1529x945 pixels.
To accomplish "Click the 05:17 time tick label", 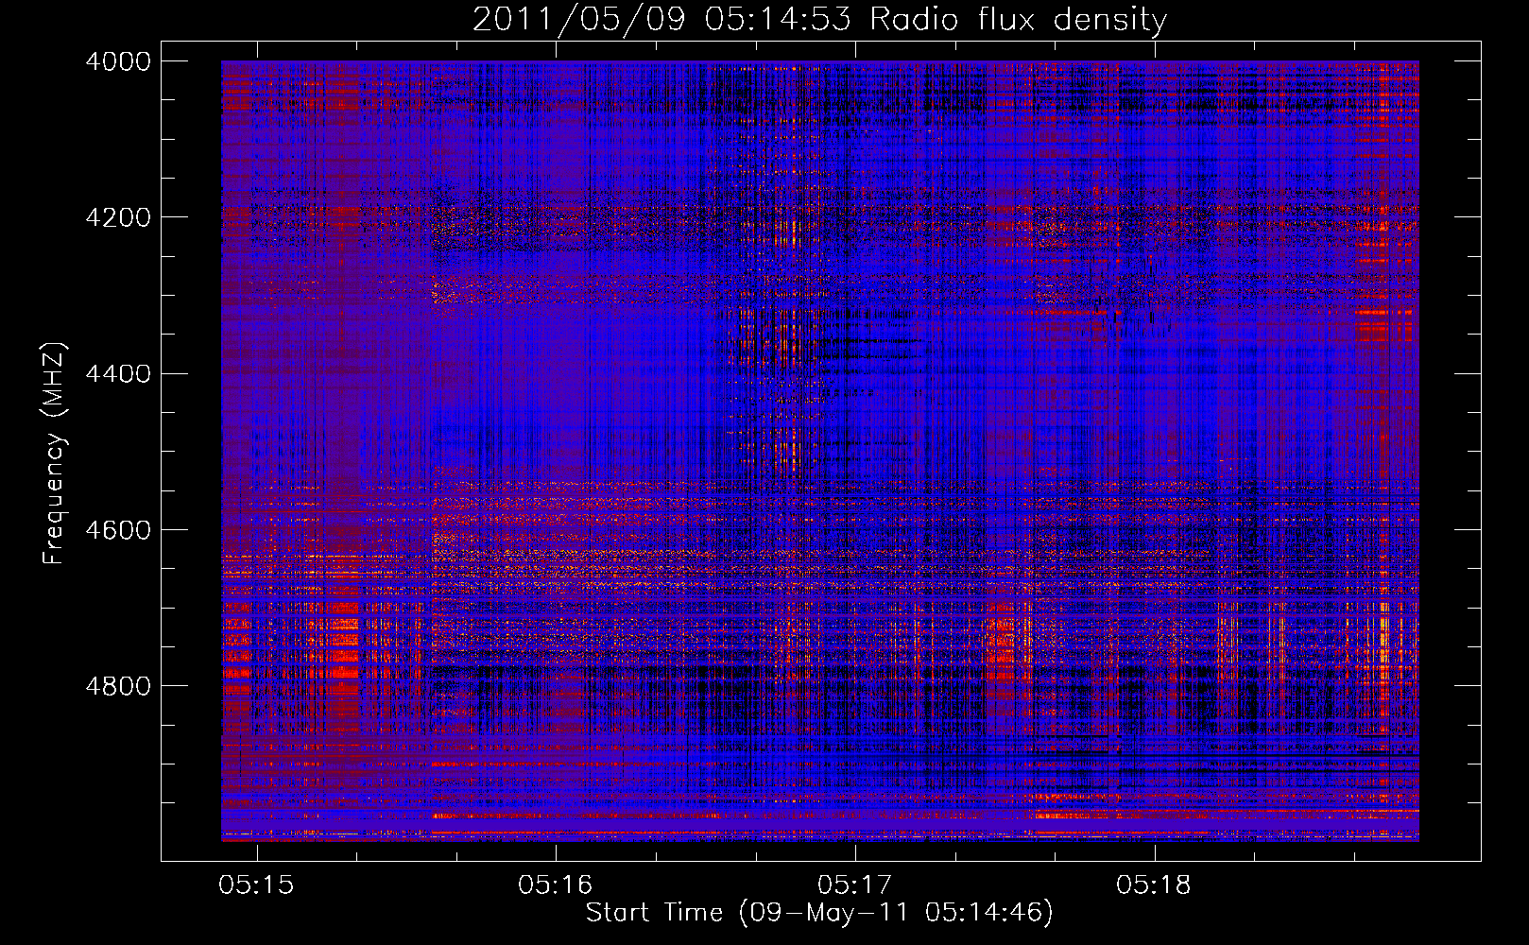I will tap(855, 885).
